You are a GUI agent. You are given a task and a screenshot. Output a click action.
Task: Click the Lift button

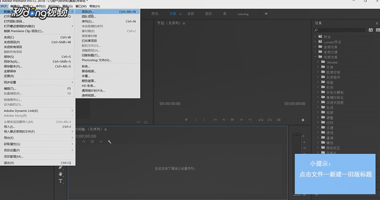coord(261,120)
